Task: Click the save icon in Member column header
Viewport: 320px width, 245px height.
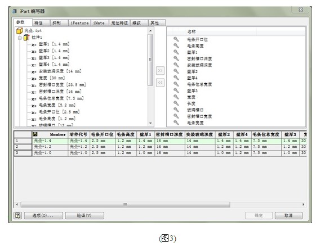Action: (35, 134)
